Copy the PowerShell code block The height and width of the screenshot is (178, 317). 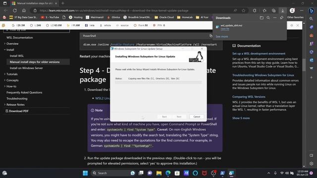[211, 36]
